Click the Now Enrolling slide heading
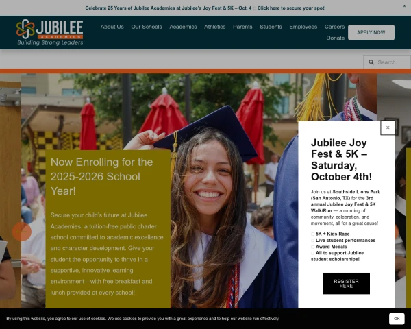 point(101,177)
